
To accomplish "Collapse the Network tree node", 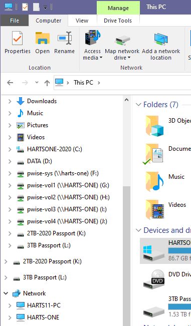I will point(6,293).
